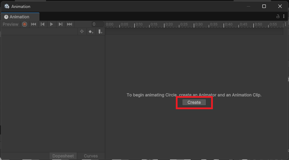Go to the previous keyframe
This screenshot has height=160, width=289.
coord(43,24)
